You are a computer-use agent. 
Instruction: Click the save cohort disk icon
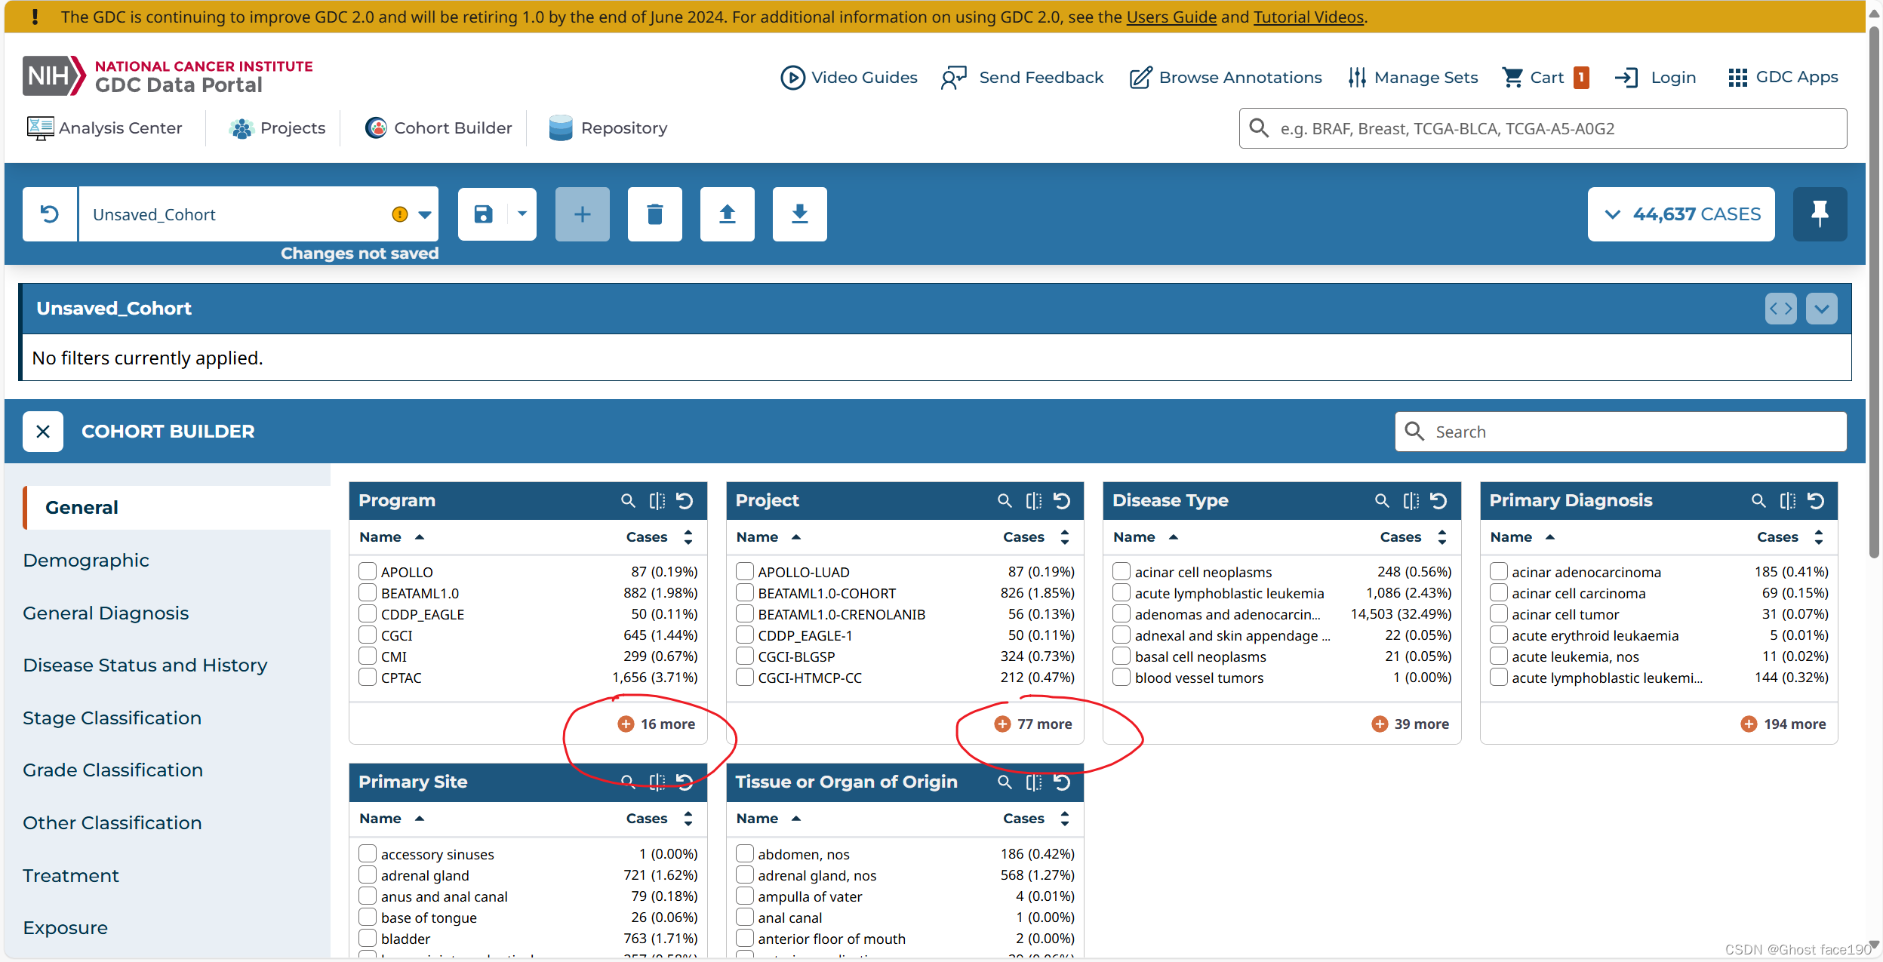coord(484,214)
